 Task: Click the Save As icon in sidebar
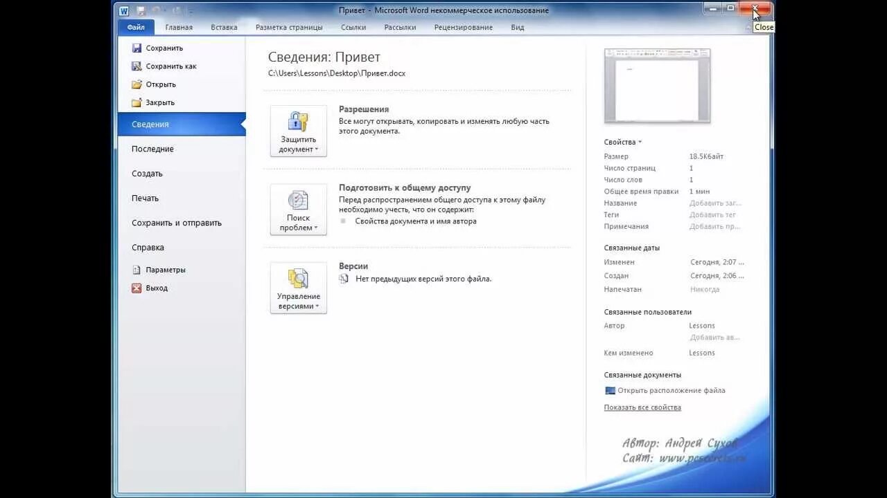[x=137, y=66]
